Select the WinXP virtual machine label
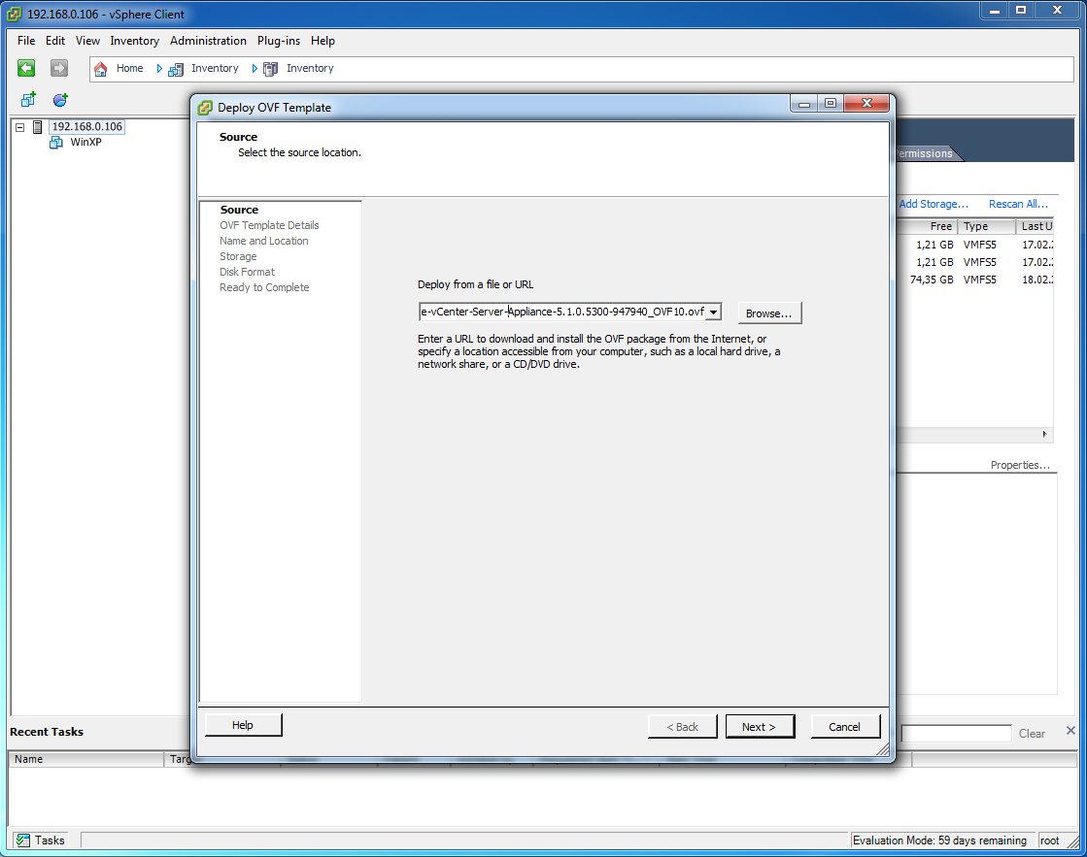This screenshot has width=1087, height=857. pyautogui.click(x=85, y=142)
